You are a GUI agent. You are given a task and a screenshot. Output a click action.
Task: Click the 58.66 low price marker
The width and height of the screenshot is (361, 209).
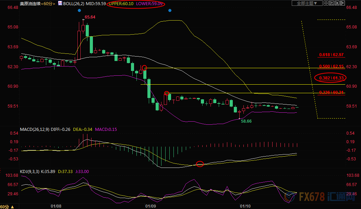(x=246, y=121)
